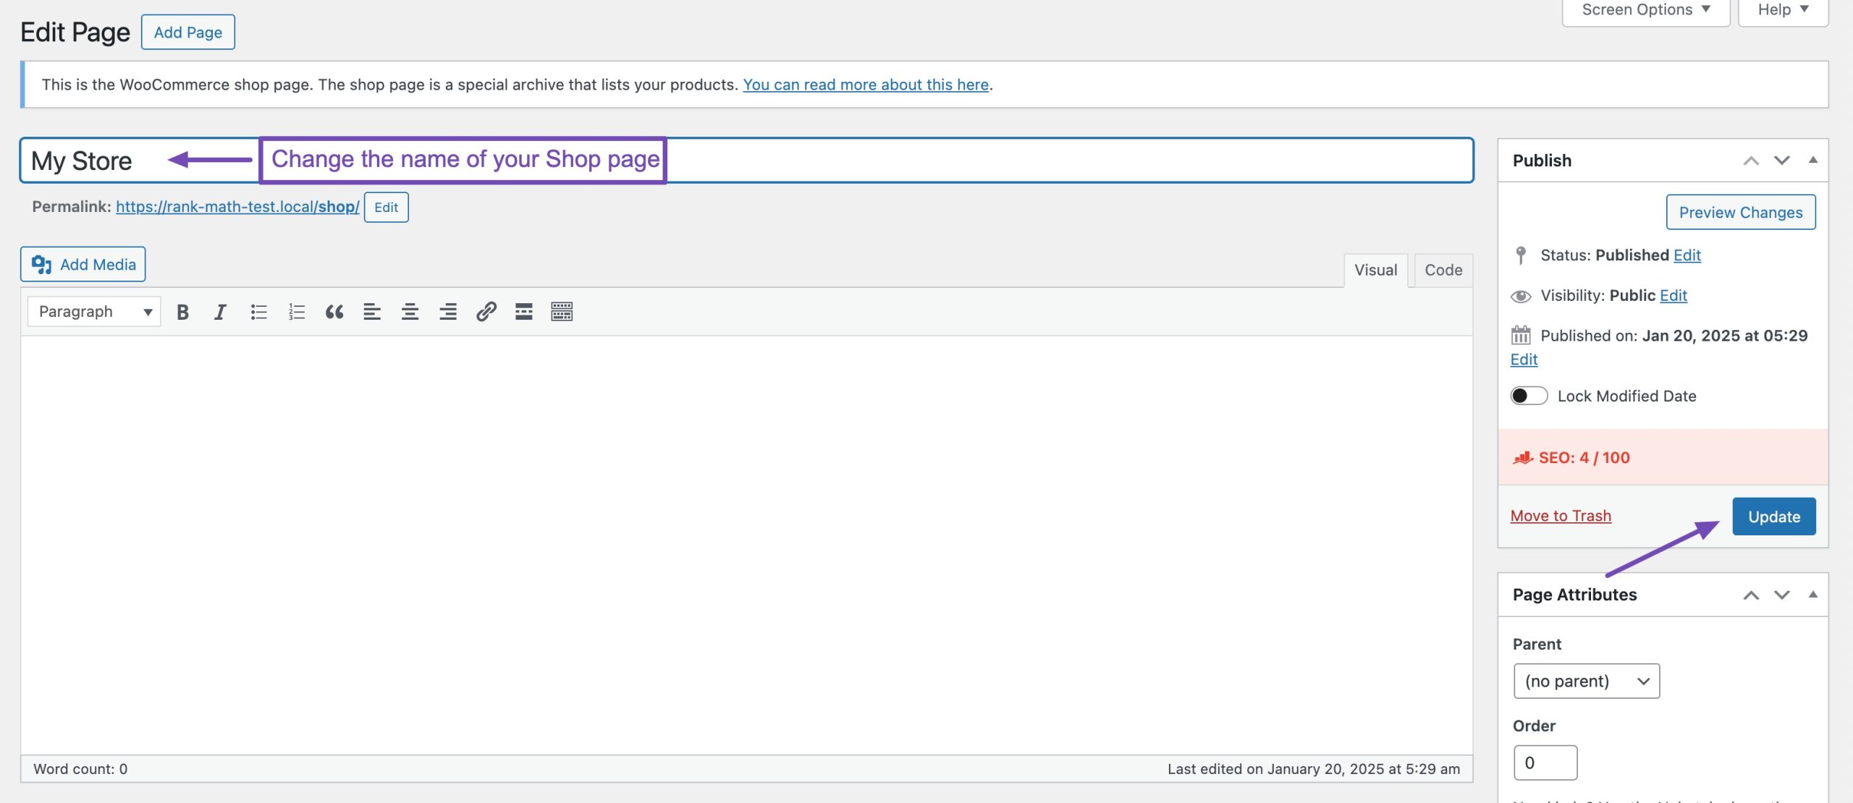This screenshot has height=803, width=1853.
Task: Click Edit button next to permalink
Action: (x=386, y=208)
